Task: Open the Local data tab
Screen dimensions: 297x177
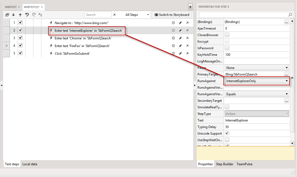Action: (30, 164)
